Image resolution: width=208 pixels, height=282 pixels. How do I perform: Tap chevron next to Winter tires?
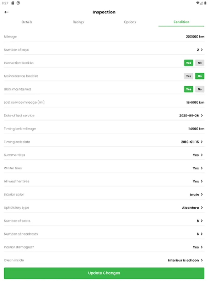pos(202,168)
